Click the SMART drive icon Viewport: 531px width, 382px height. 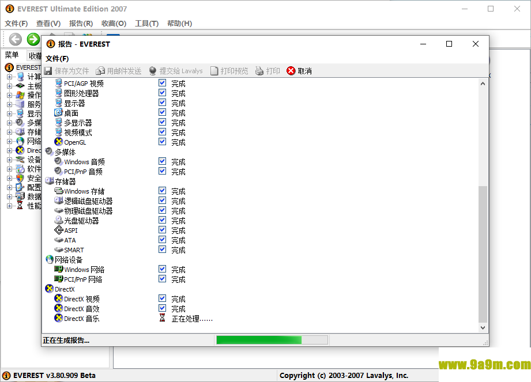tap(59, 250)
